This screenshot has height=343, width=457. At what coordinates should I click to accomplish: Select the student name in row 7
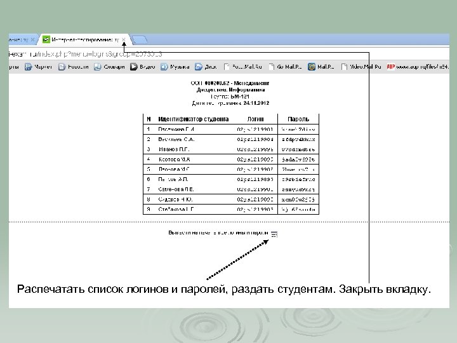coord(176,189)
